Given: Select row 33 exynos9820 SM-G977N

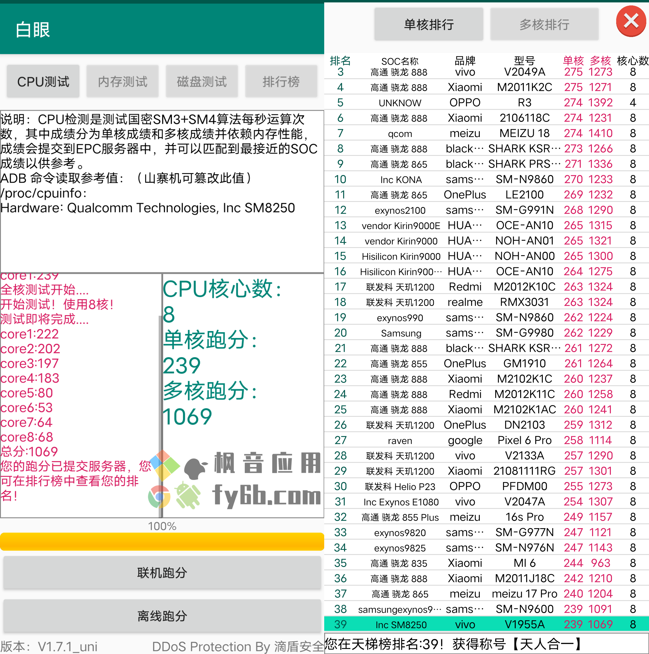Looking at the screenshot, I should coord(486,532).
